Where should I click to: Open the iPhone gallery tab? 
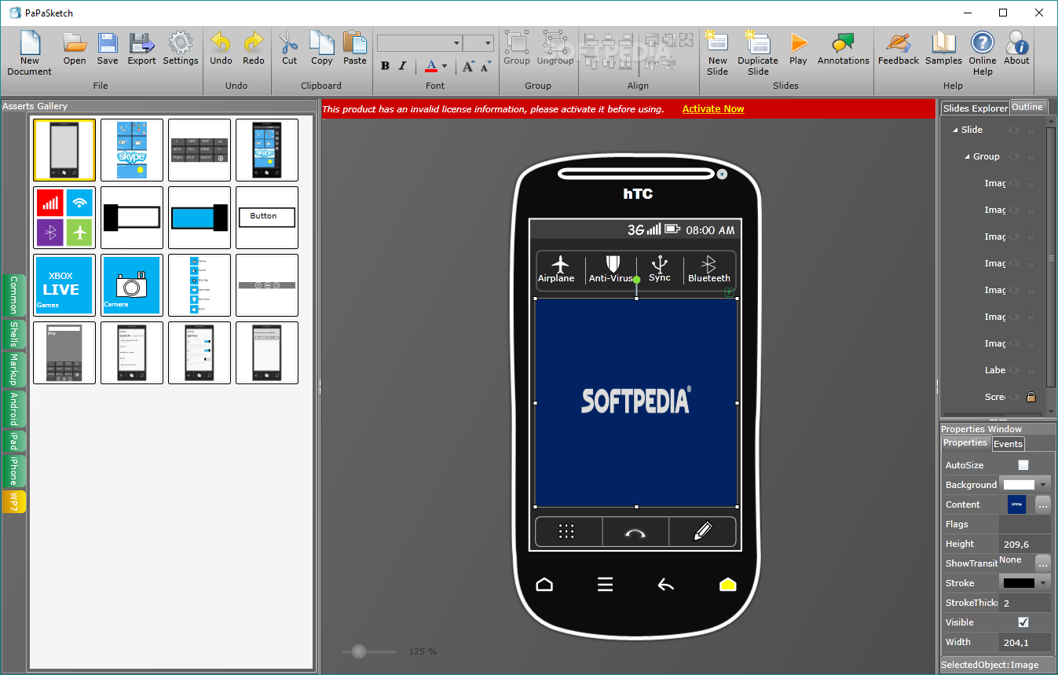(13, 471)
